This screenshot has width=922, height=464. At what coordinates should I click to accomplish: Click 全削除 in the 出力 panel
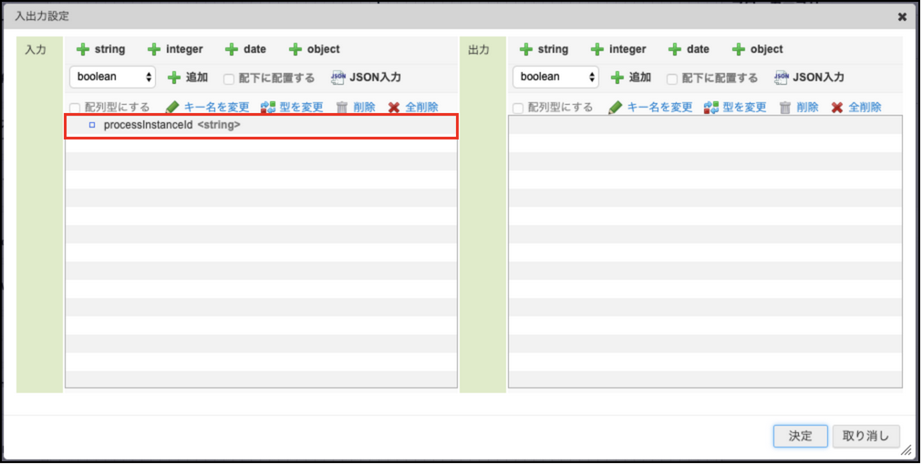856,107
